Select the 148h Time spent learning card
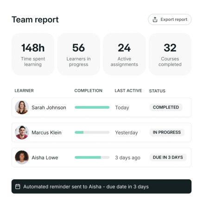Viewport: 203px width, 203px height. pos(33,54)
